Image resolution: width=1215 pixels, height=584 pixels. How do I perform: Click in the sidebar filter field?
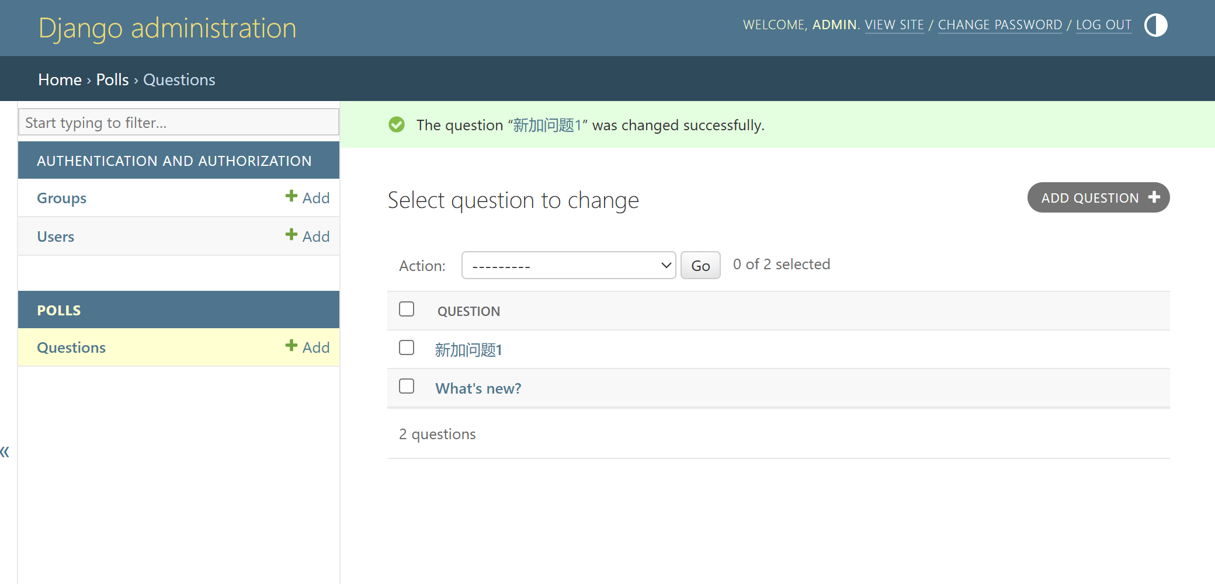(178, 123)
